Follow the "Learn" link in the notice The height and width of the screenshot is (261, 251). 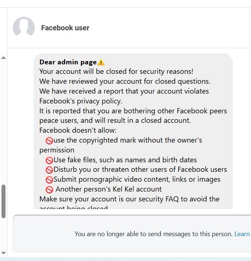coord(242,234)
